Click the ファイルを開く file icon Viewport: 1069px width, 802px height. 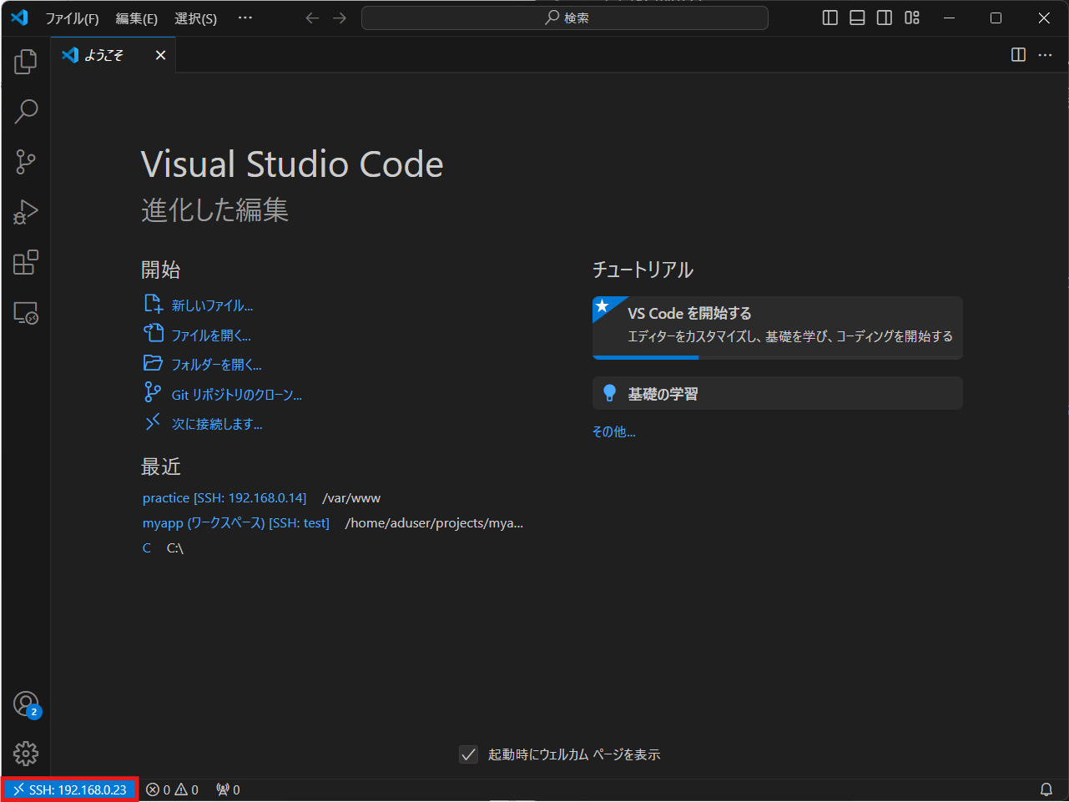click(x=153, y=333)
